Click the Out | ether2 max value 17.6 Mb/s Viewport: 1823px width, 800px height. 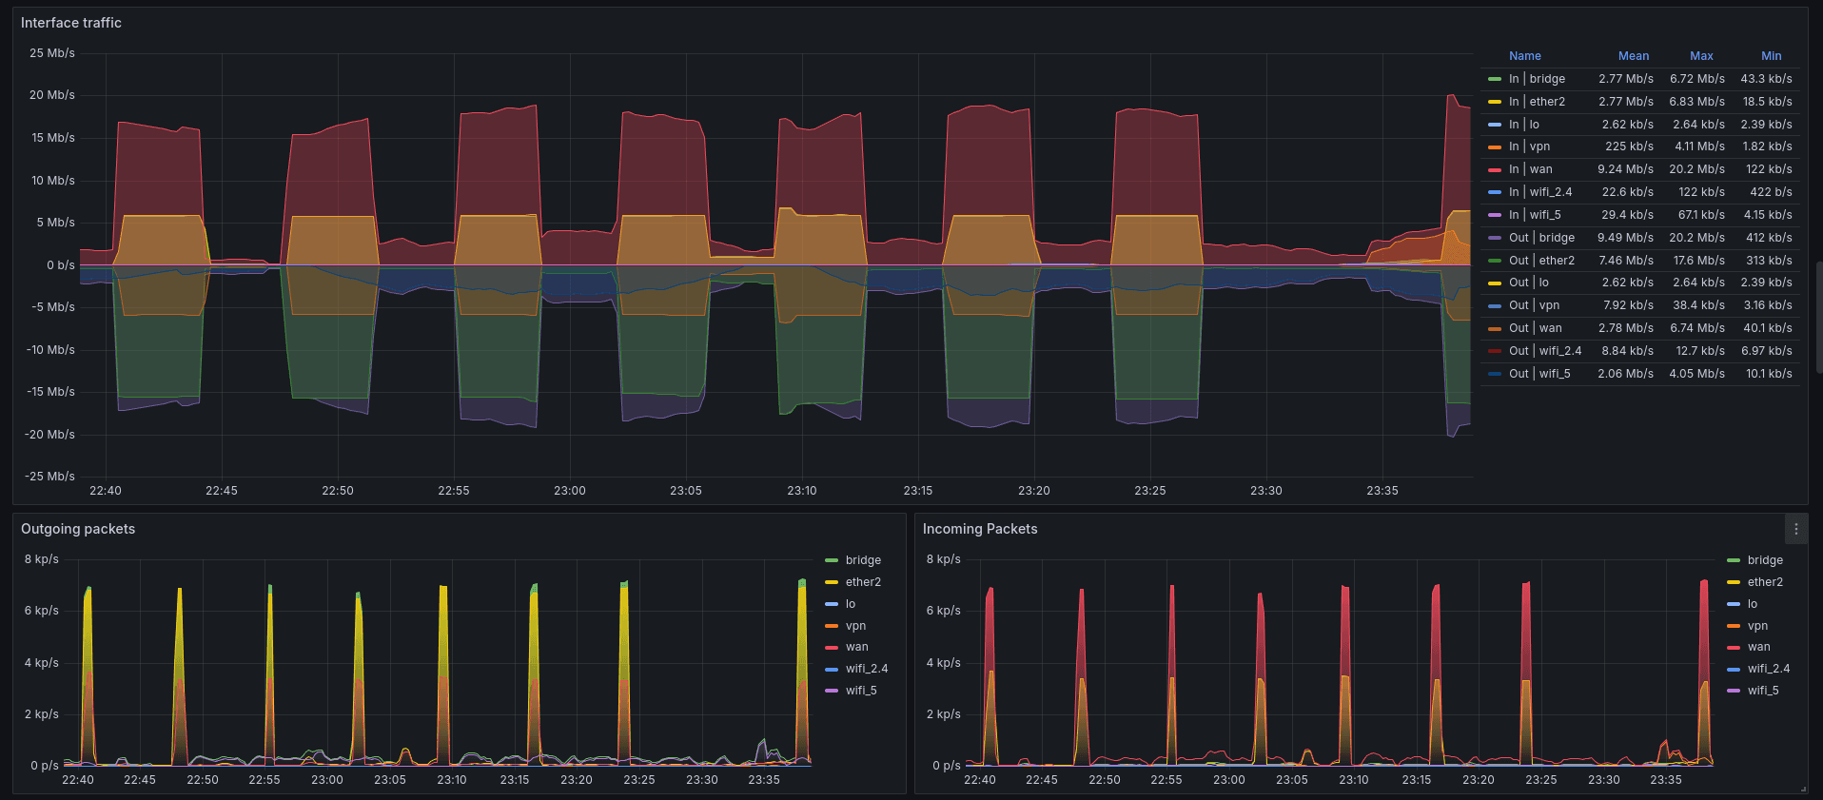click(x=1698, y=261)
